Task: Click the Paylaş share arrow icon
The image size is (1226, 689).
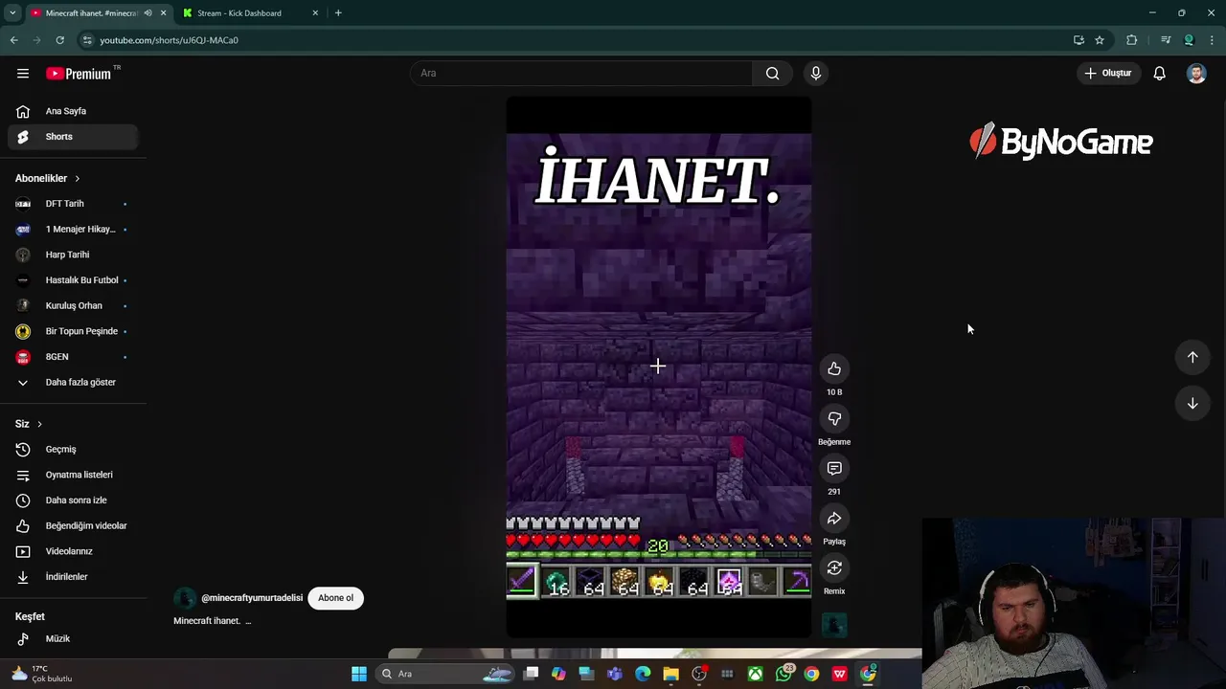Action: pos(834,518)
